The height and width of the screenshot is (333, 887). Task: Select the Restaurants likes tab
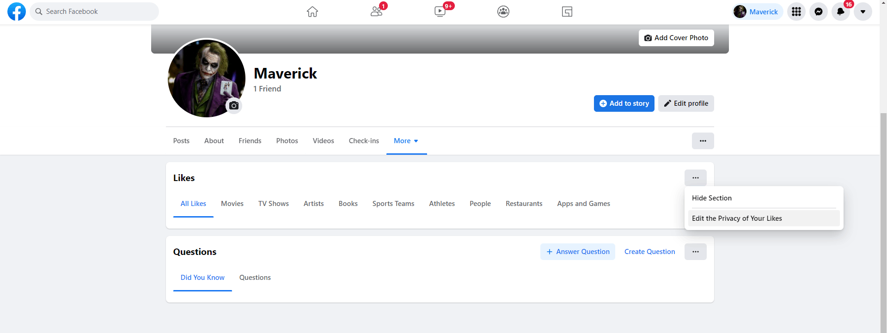click(x=524, y=204)
